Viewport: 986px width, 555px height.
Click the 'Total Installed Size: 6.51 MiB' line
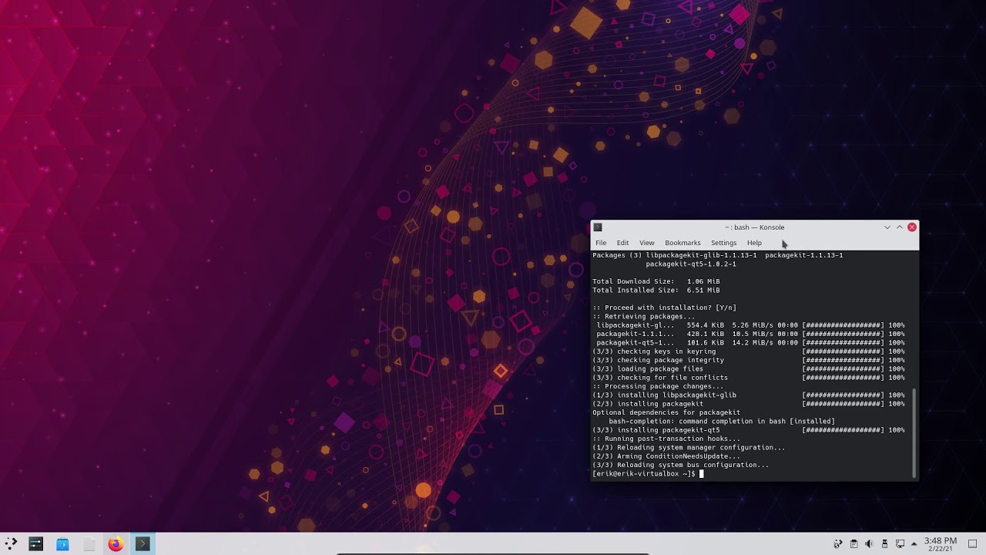click(656, 290)
